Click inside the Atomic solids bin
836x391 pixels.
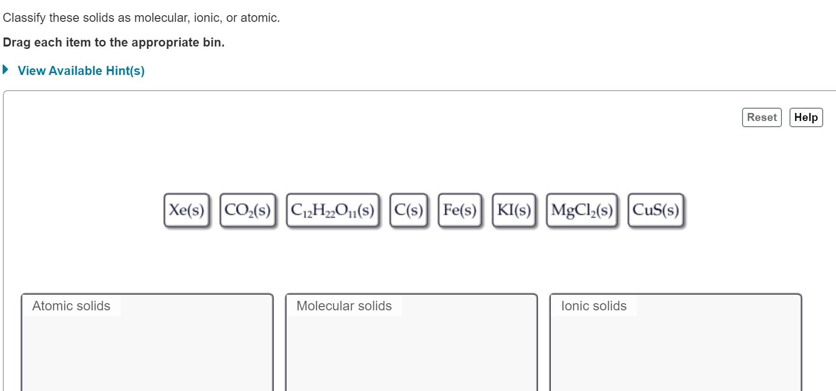pyautogui.click(x=147, y=351)
